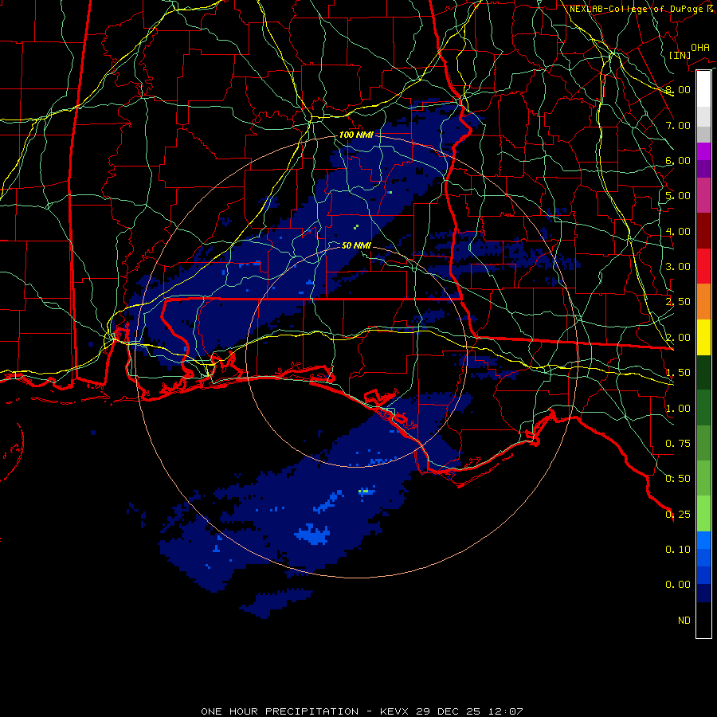Pick the light blue swatch near 0.10

703,540
